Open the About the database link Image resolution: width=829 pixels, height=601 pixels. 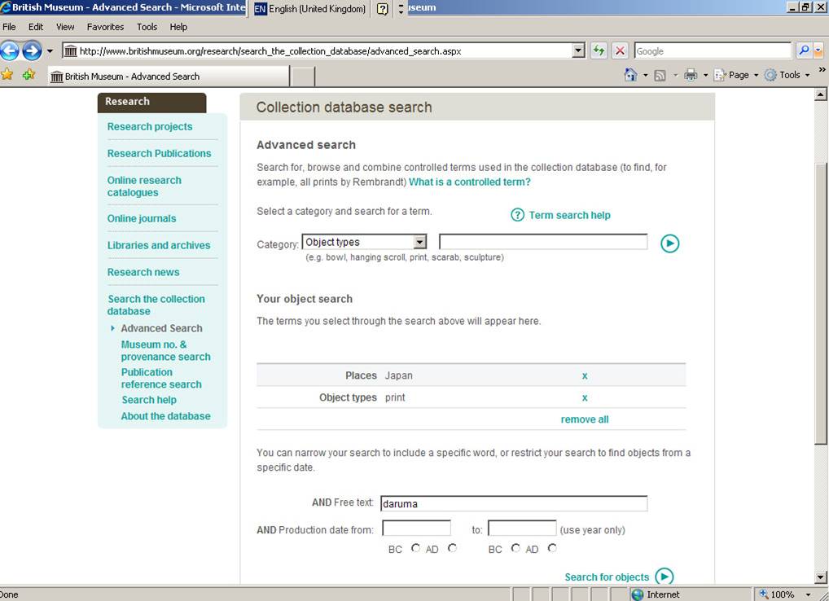coord(165,416)
